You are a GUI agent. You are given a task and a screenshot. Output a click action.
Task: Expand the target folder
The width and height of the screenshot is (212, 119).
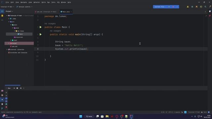coord(9,43)
